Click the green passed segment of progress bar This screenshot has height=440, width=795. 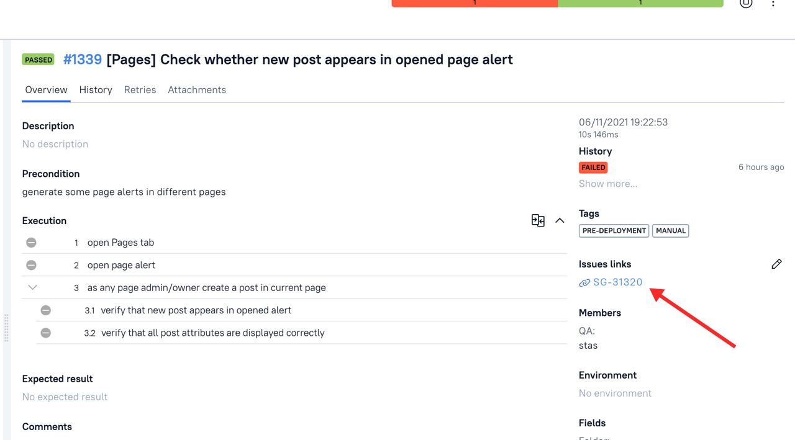[x=640, y=3]
